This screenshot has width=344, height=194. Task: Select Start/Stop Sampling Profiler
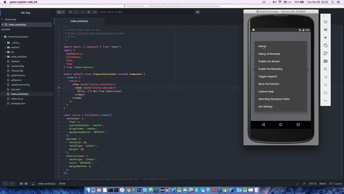[281, 99]
